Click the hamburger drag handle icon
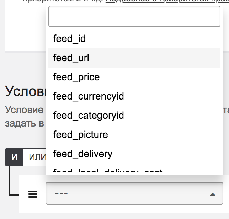 pos(33,194)
